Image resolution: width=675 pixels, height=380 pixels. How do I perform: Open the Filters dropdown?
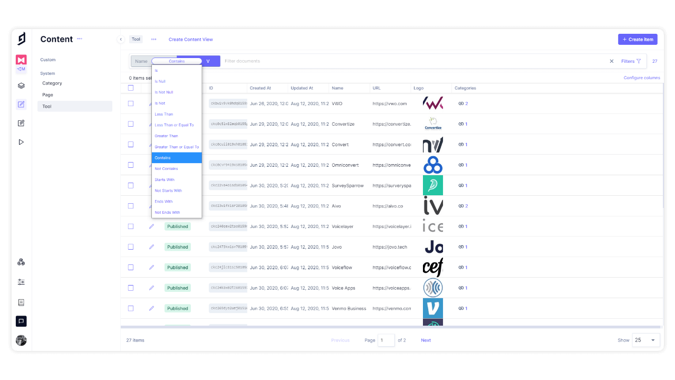click(631, 61)
